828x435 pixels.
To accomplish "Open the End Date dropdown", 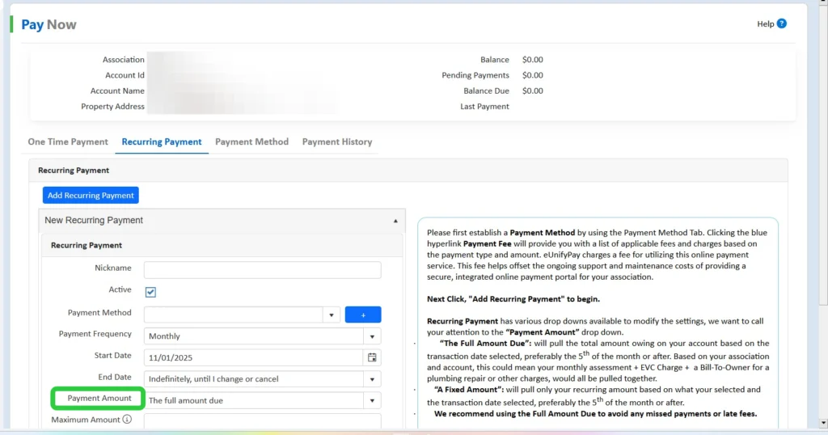I will click(x=372, y=378).
